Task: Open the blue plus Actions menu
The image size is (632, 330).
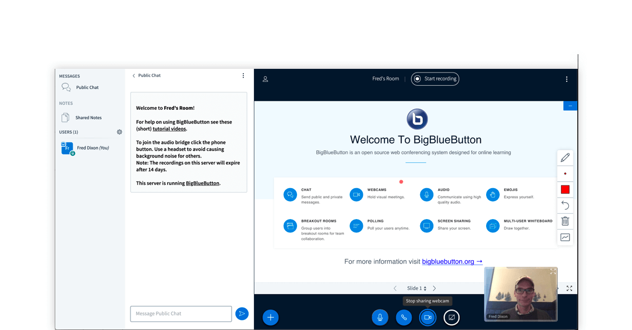Action: click(x=271, y=317)
